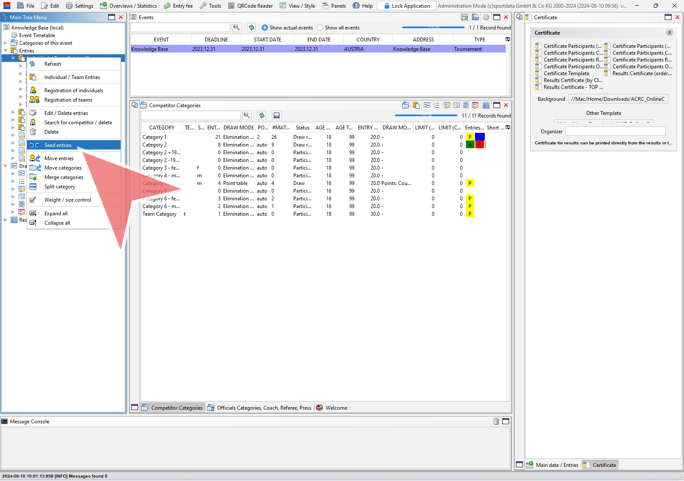Open the Events table column chooser
Viewport: 684px width, 481px height.
(x=508, y=39)
